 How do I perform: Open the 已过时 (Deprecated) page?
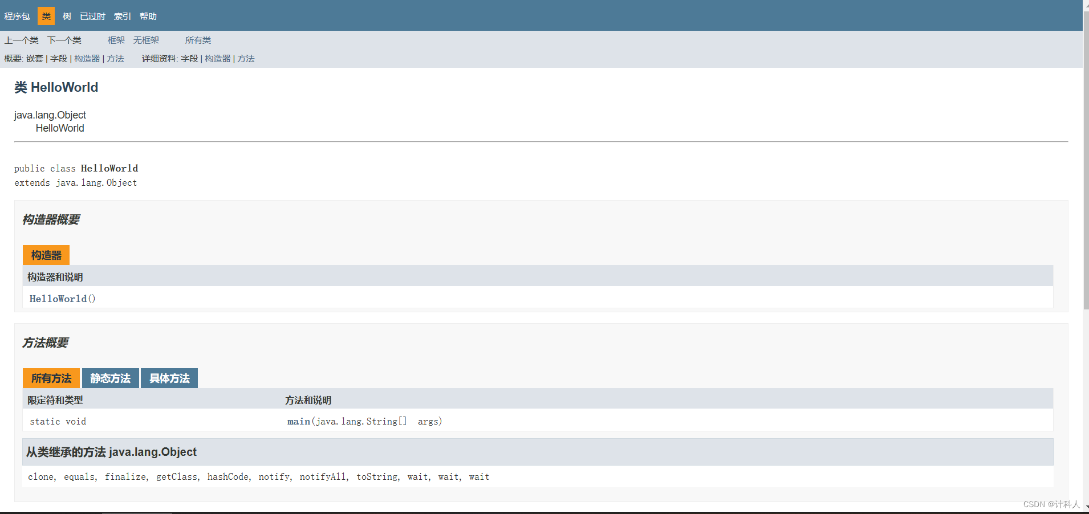point(92,16)
